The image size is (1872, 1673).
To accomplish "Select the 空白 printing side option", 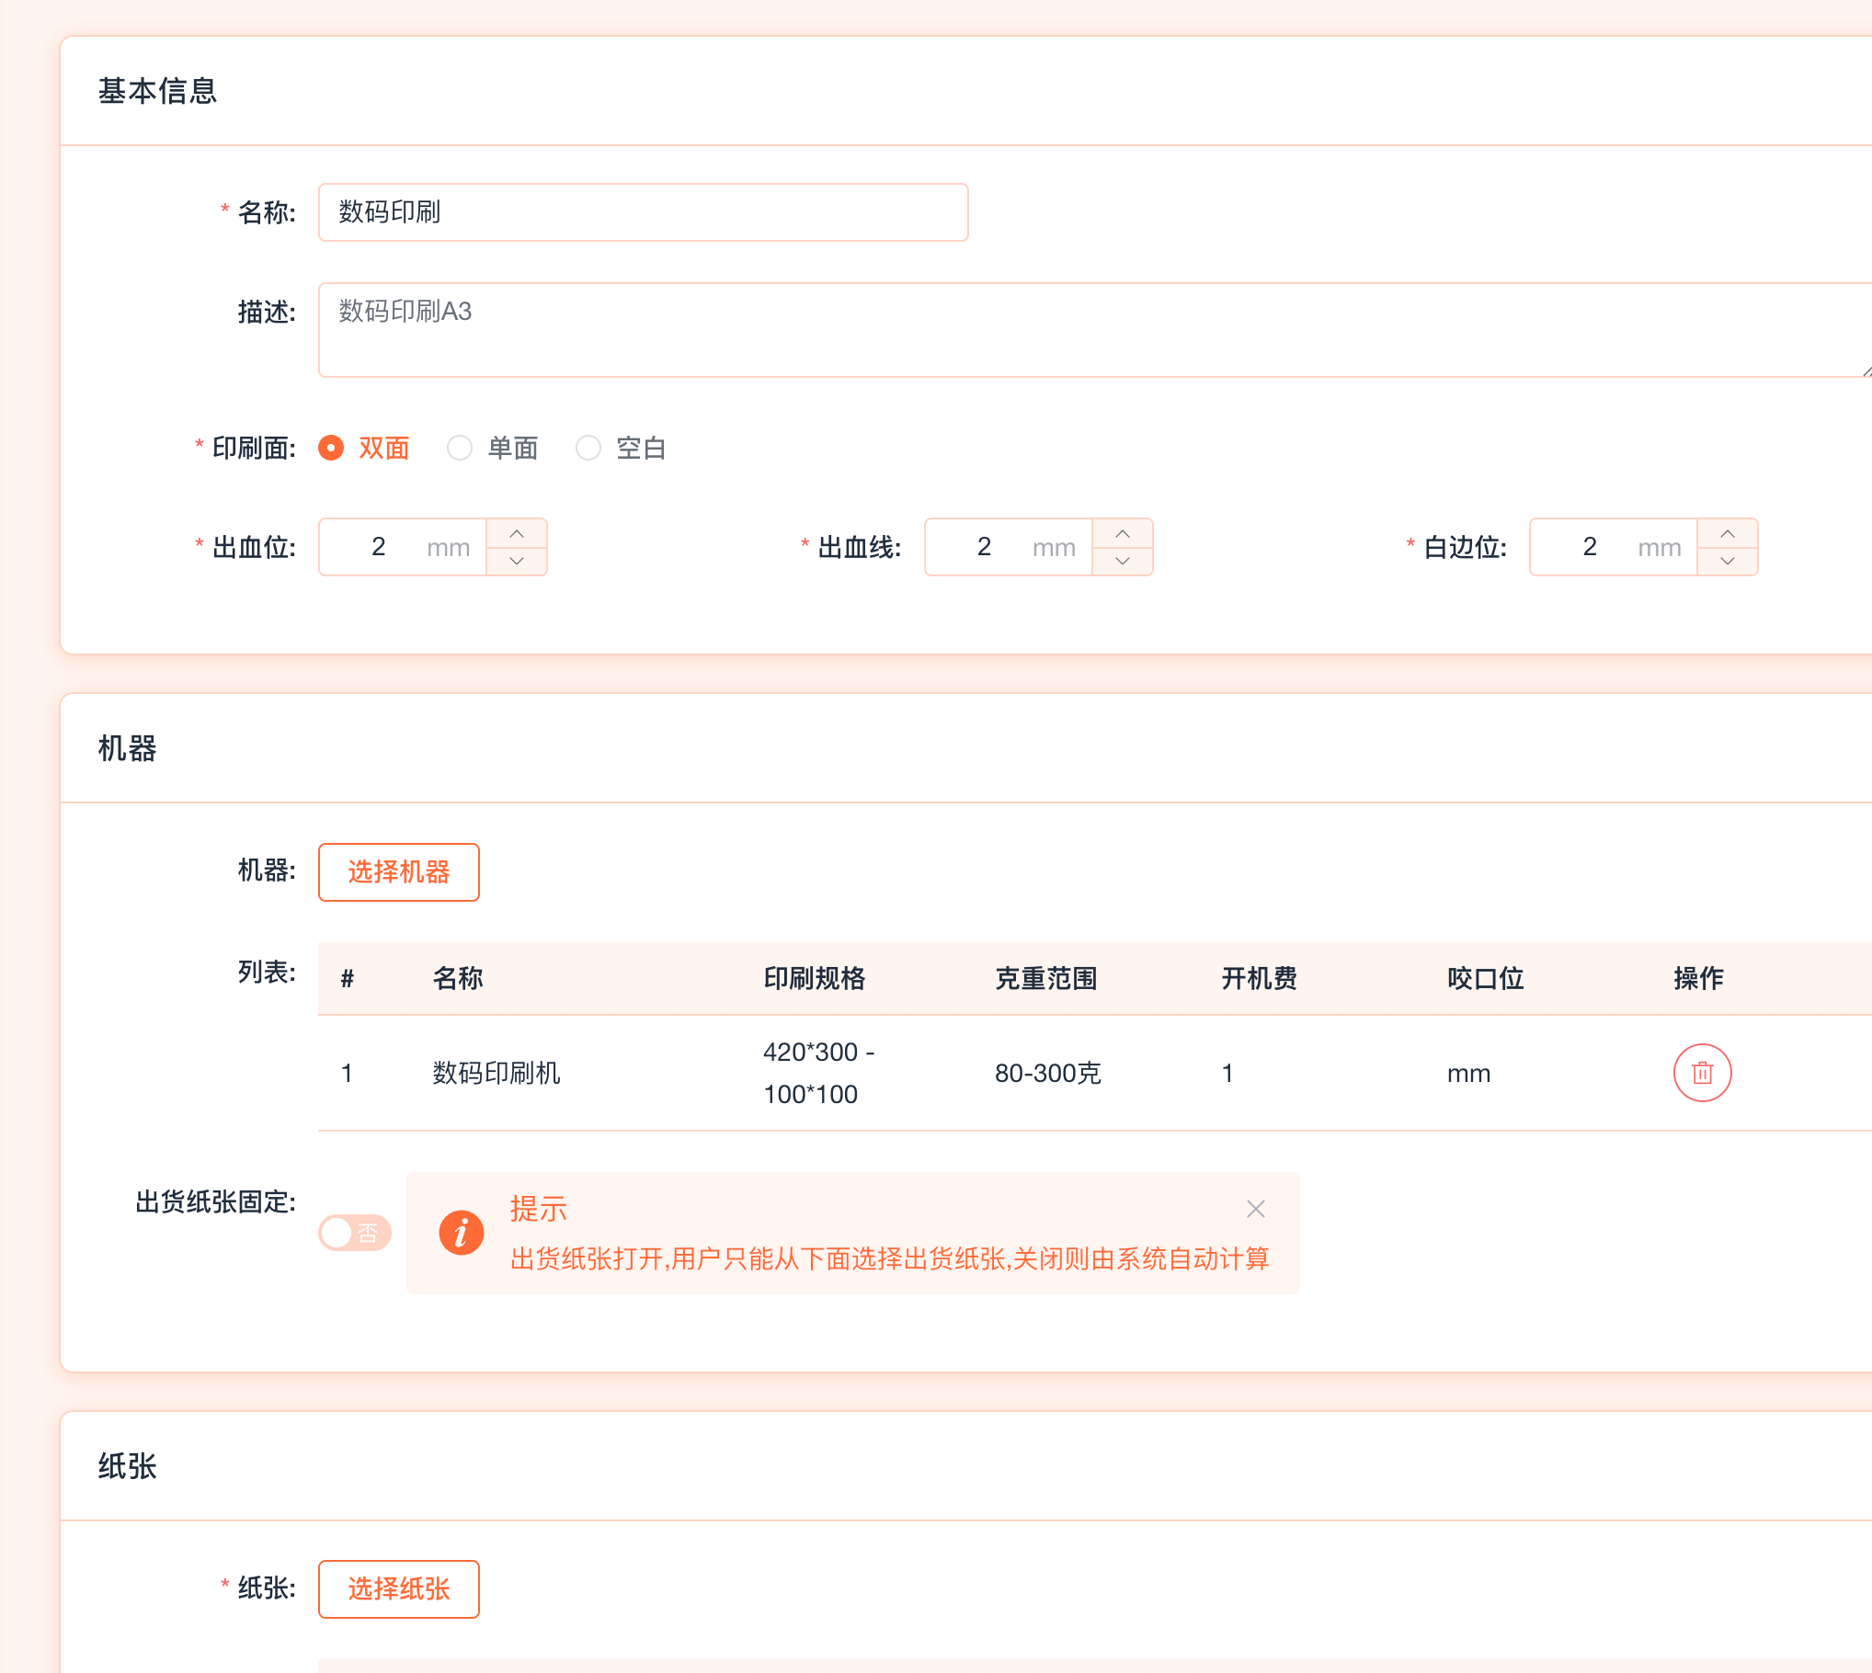I will [x=588, y=448].
